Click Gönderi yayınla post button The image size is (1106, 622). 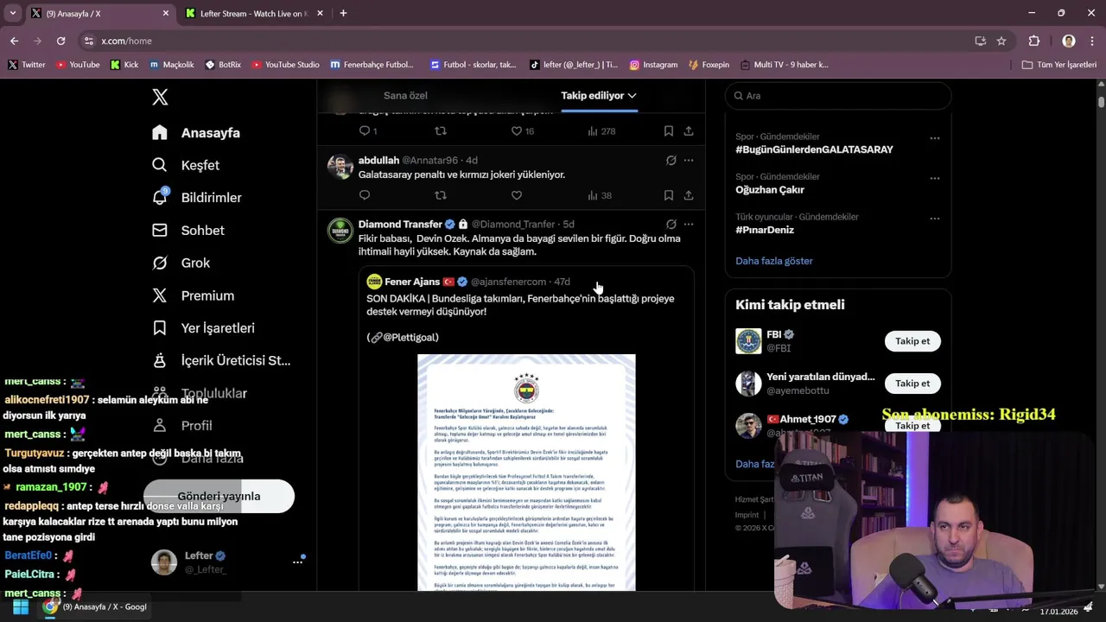click(x=219, y=496)
